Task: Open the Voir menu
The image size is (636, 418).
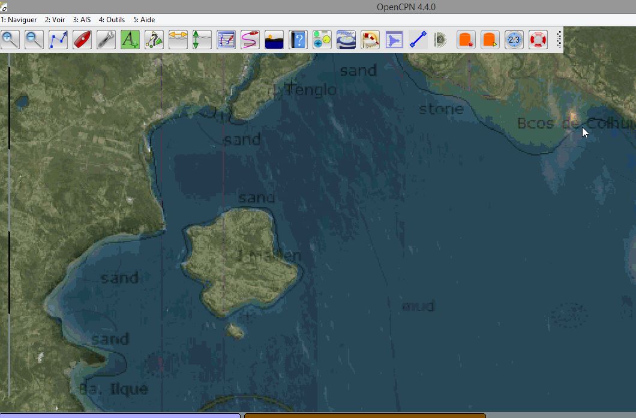Action: (x=55, y=19)
